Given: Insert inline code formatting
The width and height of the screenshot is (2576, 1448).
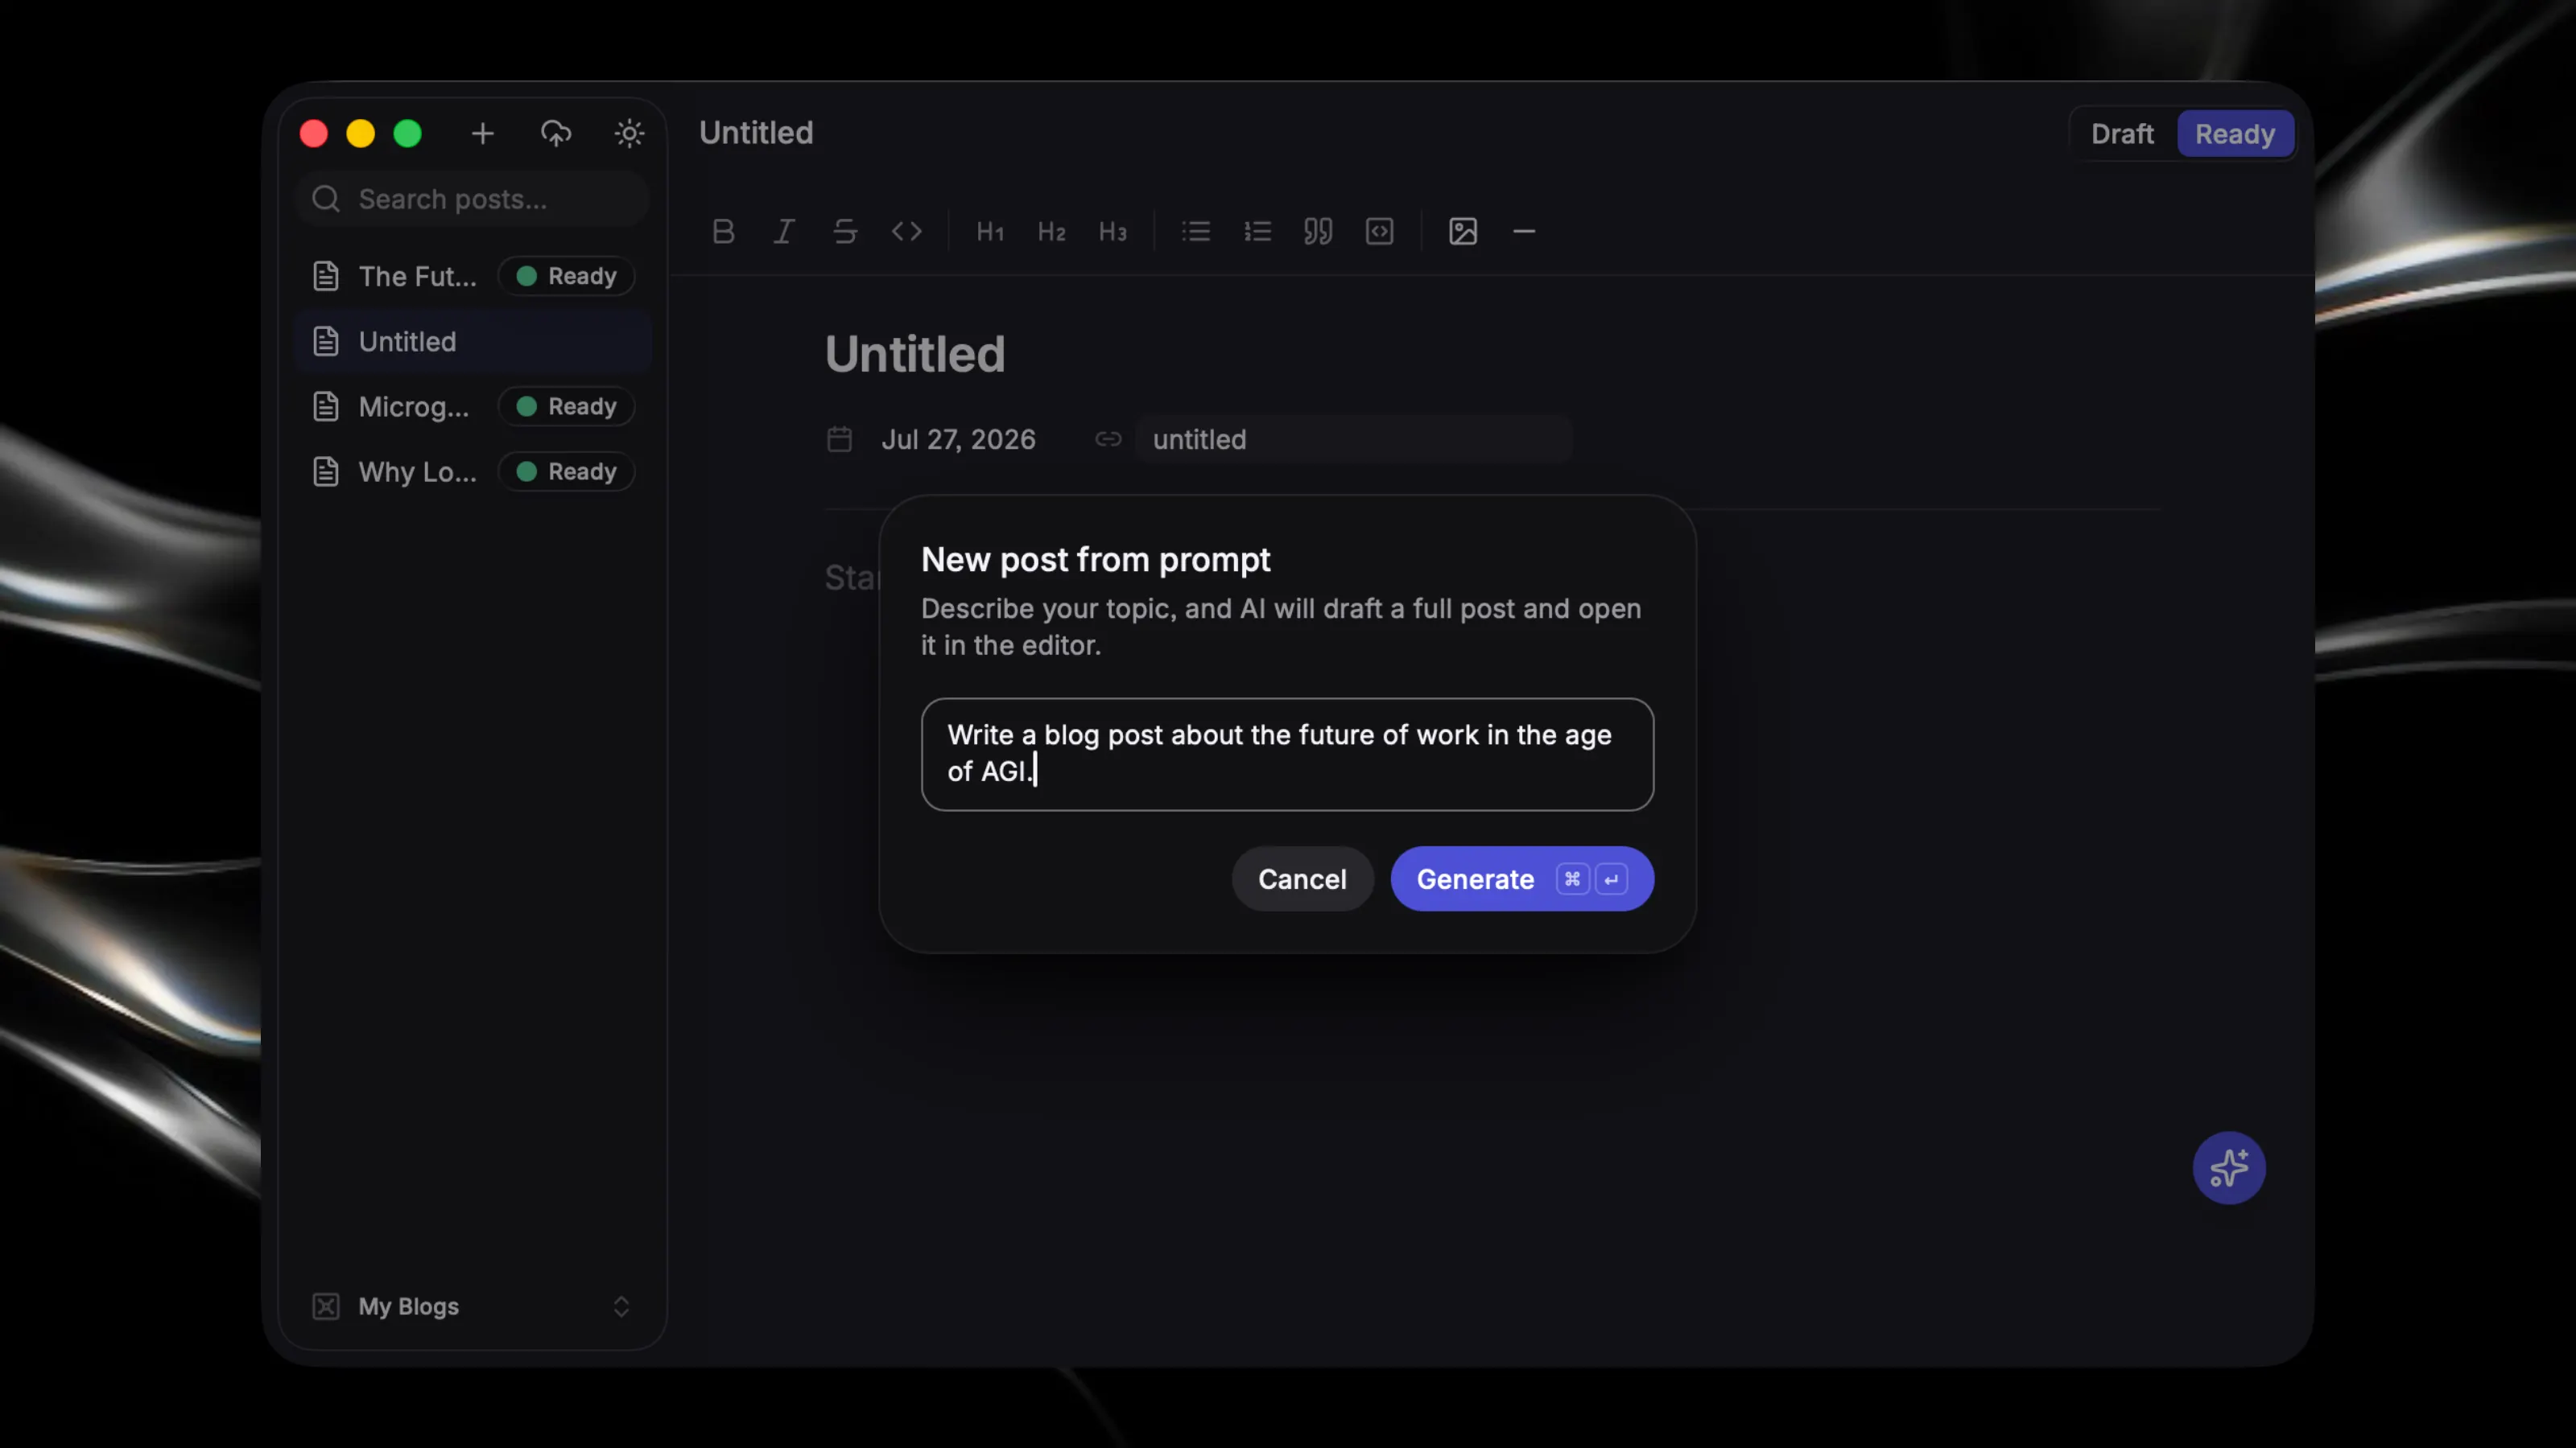Looking at the screenshot, I should (907, 232).
